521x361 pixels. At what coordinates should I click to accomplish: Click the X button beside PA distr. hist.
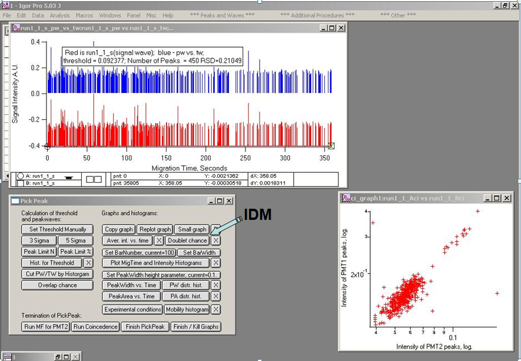pos(216,297)
